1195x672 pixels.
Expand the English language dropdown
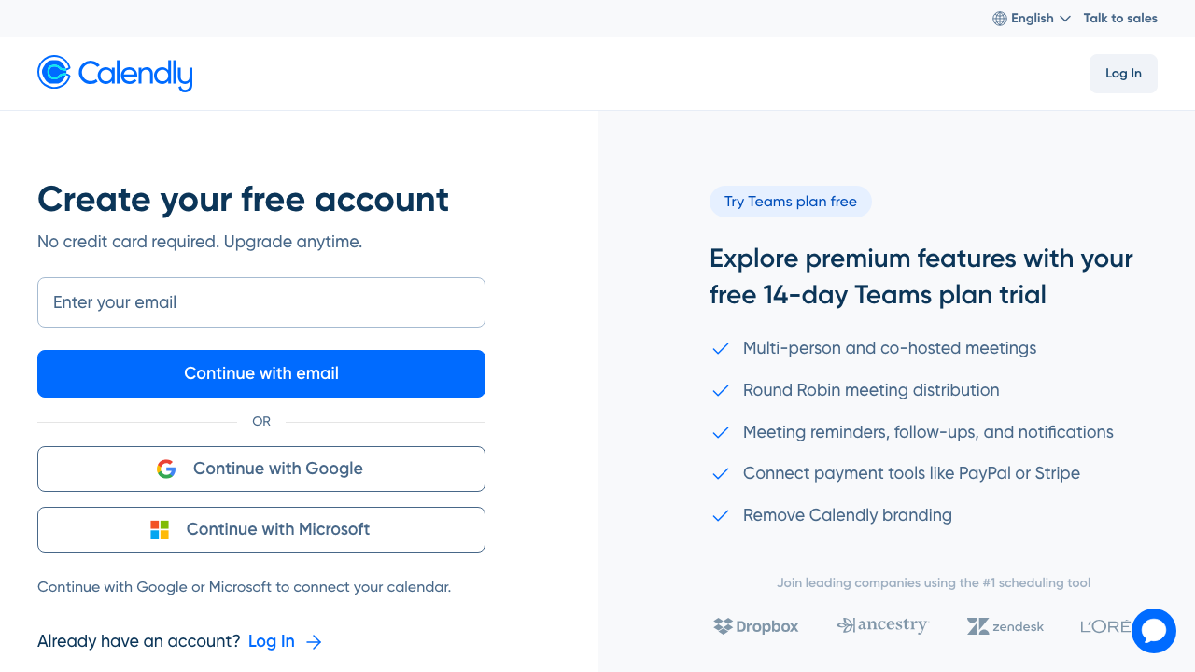point(1032,19)
